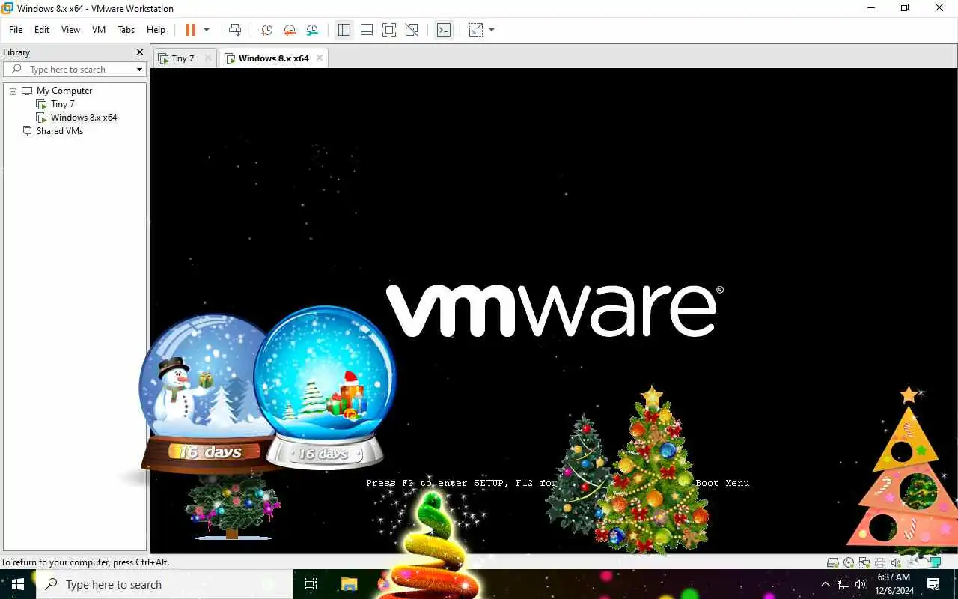This screenshot has width=958, height=599.
Task: Open the Windows notification center
Action: point(933,584)
